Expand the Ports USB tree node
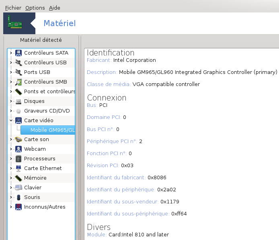 11,72
